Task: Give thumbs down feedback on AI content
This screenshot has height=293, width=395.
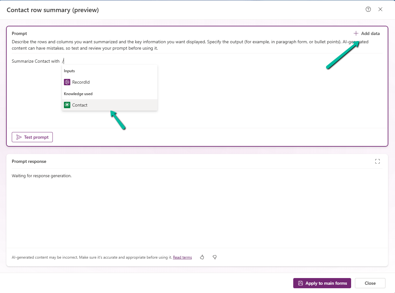Action: click(x=214, y=257)
